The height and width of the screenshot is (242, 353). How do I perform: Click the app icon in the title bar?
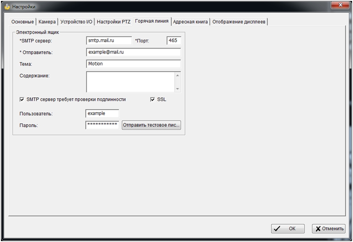point(7,7)
